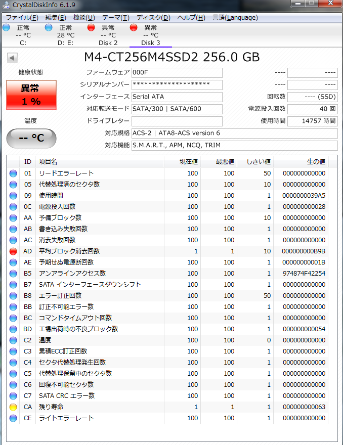Open the ファイル(F) menu
The image size is (343, 445).
coord(22,18)
